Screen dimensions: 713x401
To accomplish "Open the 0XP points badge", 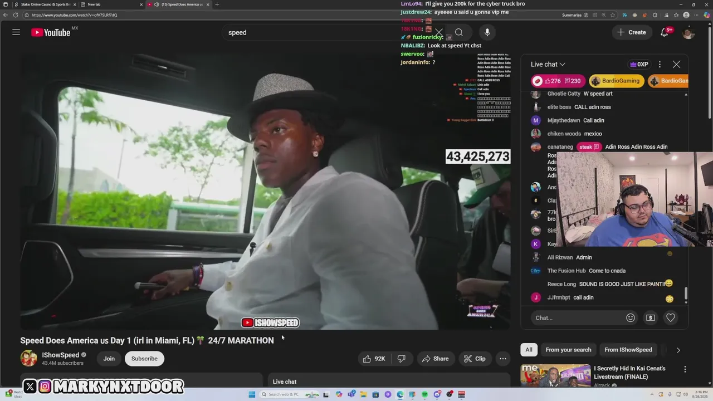I will [x=639, y=64].
